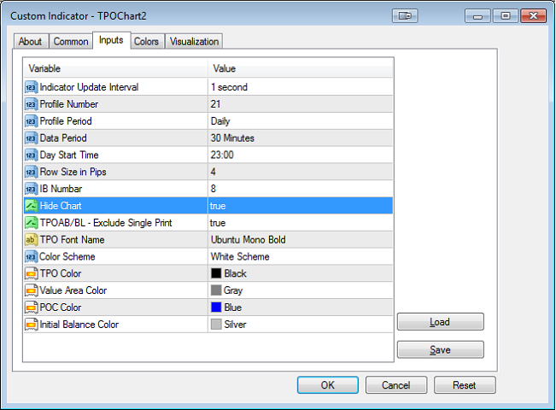This screenshot has width=556, height=410.
Task: Minimize the Custom Indicator dialog
Action: (x=477, y=16)
